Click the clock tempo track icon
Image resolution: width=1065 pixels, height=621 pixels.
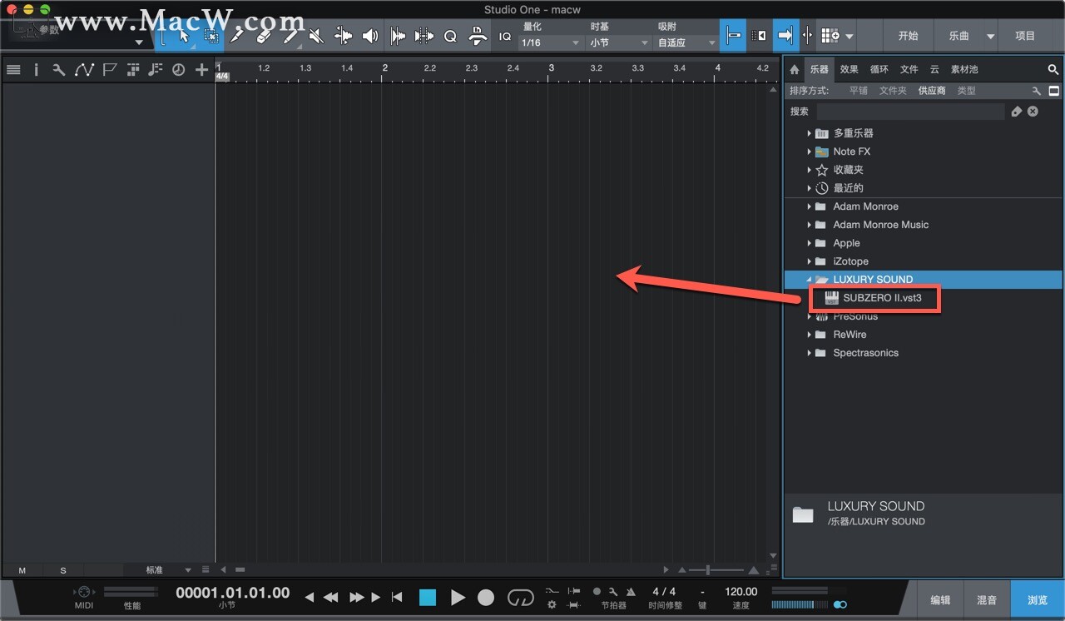[178, 70]
